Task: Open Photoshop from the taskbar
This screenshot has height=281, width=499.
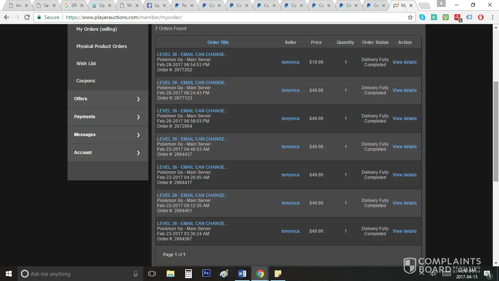Action: click(206, 274)
